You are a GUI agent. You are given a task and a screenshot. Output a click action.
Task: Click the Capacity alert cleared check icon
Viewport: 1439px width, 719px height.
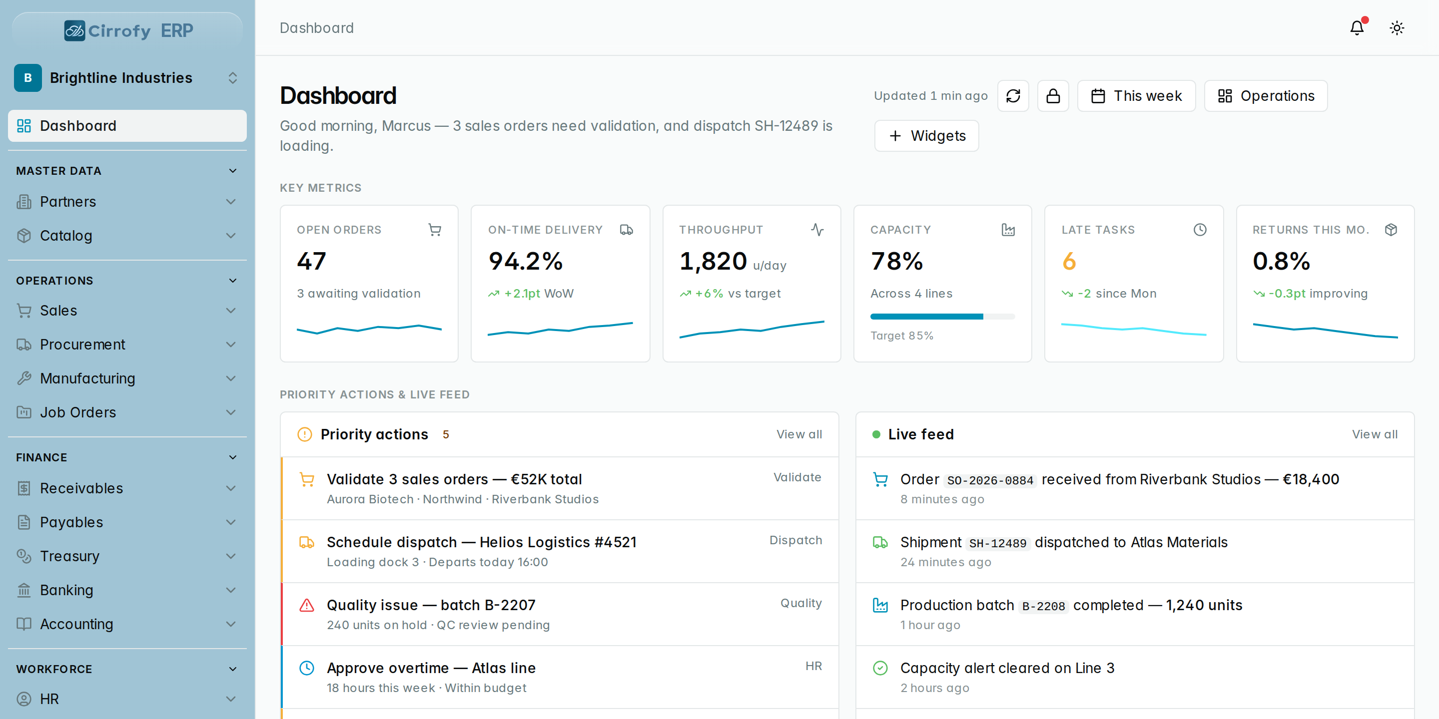880,668
